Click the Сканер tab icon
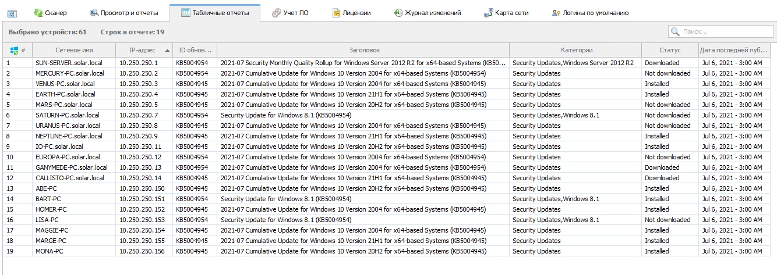This screenshot has height=275, width=777. [x=38, y=13]
